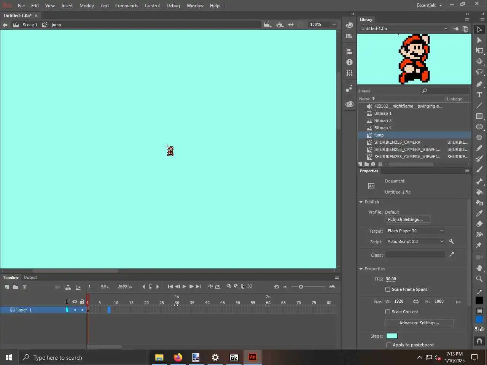Enable Scale Frame Spans checkbox

pyautogui.click(x=388, y=289)
